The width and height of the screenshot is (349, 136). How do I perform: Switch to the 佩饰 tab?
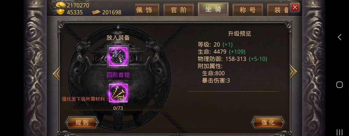147,10
